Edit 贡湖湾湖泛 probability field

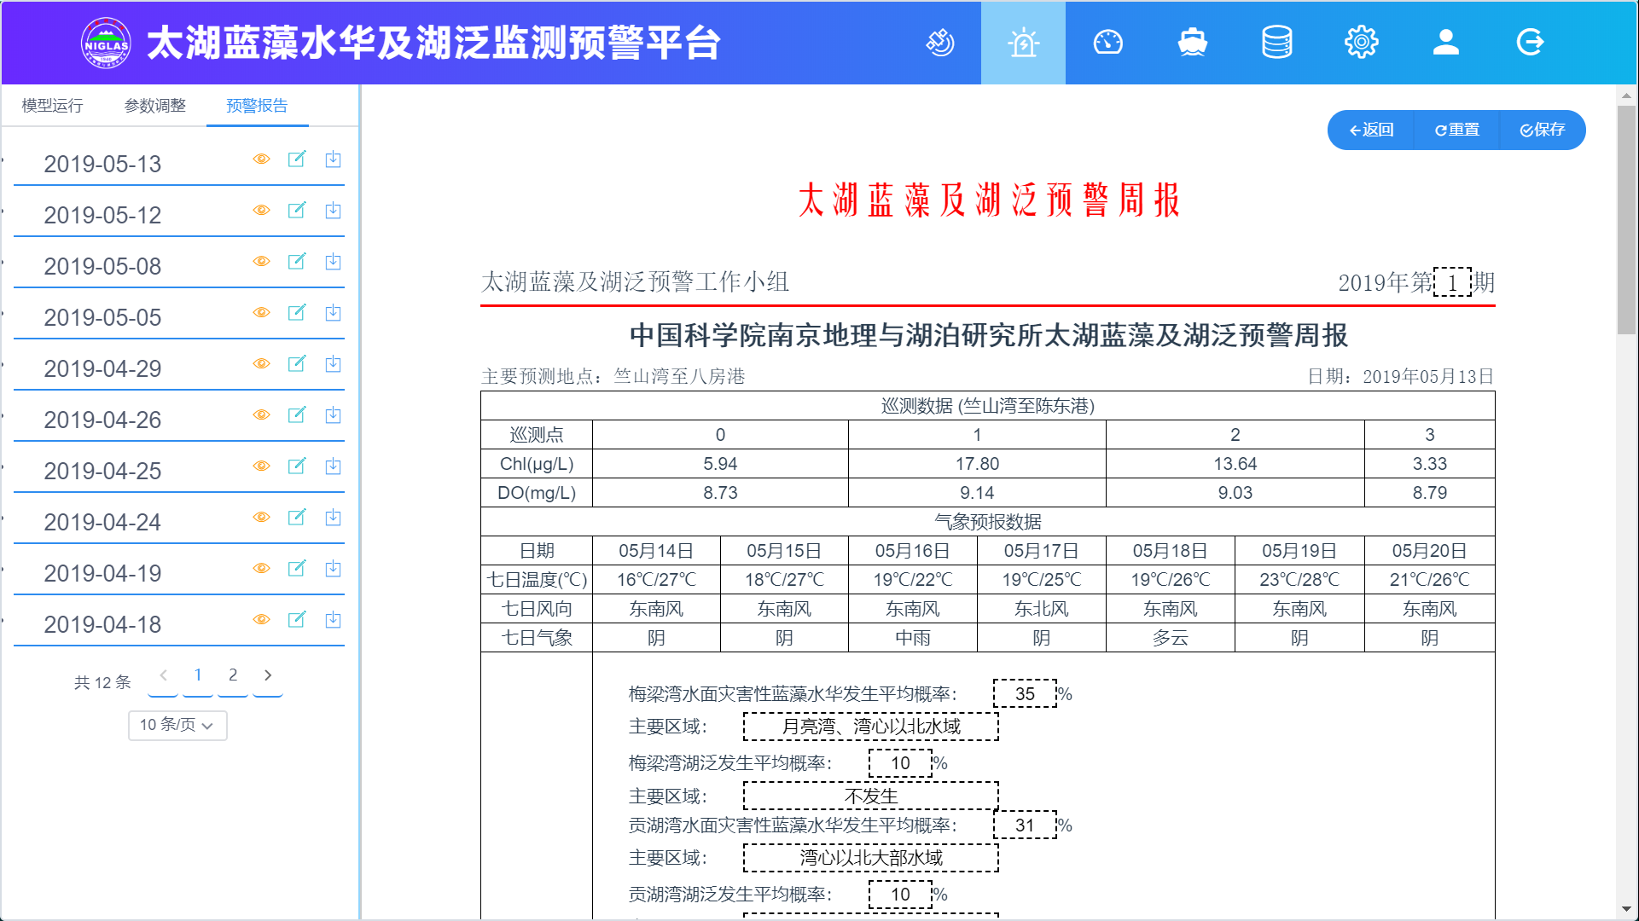[900, 895]
